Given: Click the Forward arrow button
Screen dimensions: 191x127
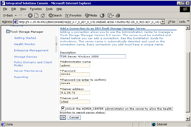Looking at the screenshot, I should click(x=21, y=15).
